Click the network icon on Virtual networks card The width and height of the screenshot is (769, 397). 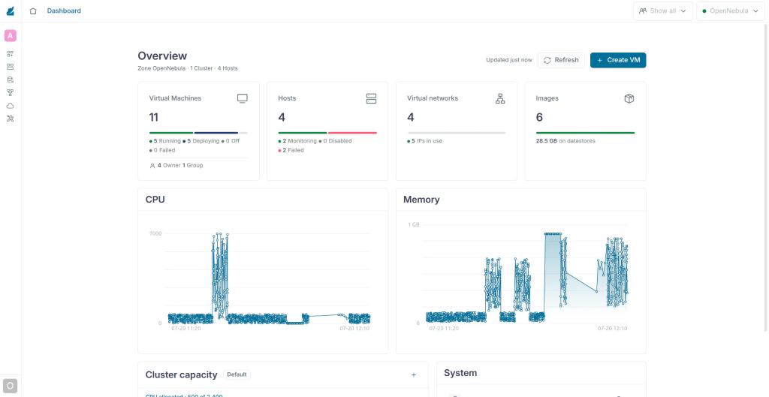pos(500,98)
